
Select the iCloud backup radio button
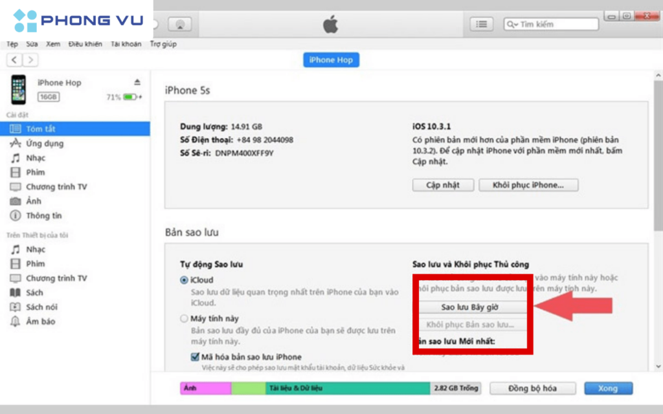pyautogui.click(x=185, y=280)
